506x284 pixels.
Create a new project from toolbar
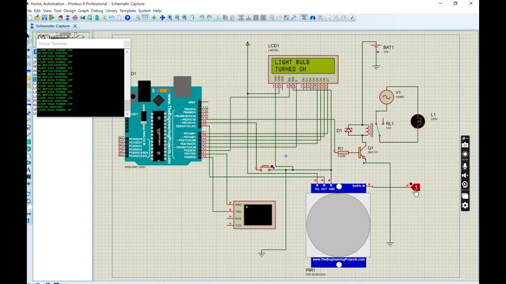30,18
